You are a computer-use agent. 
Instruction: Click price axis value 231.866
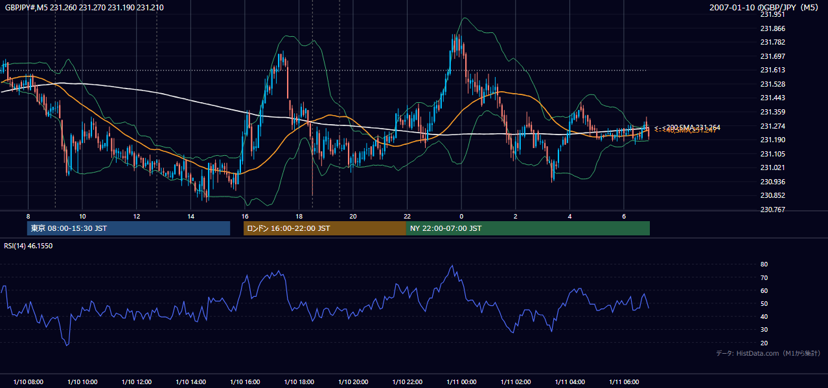coord(772,28)
